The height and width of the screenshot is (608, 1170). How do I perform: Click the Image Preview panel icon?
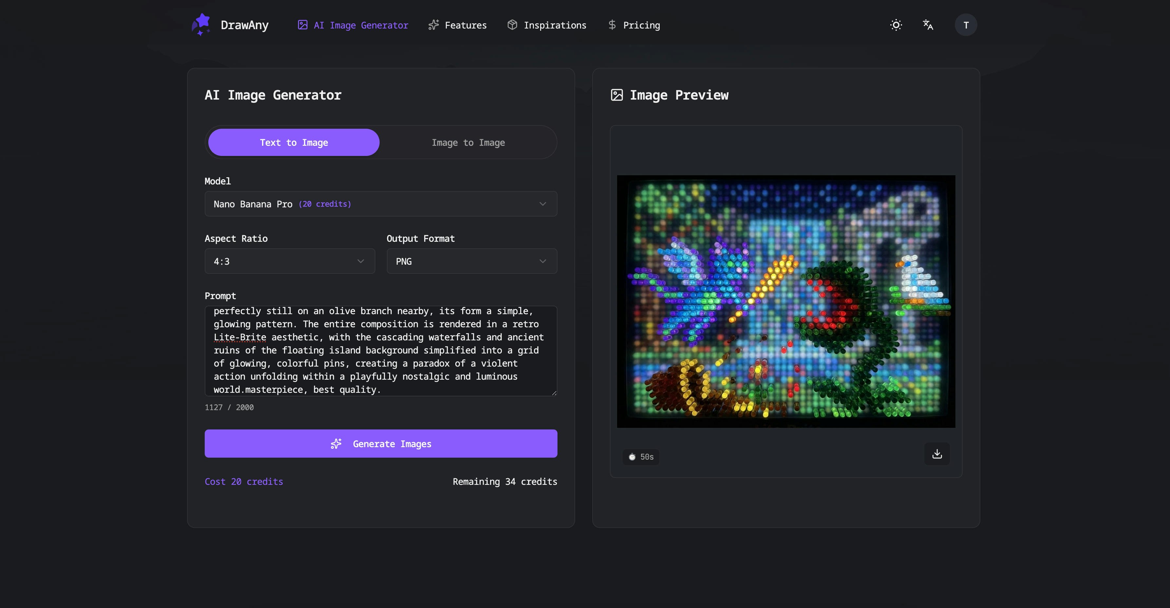coord(617,95)
